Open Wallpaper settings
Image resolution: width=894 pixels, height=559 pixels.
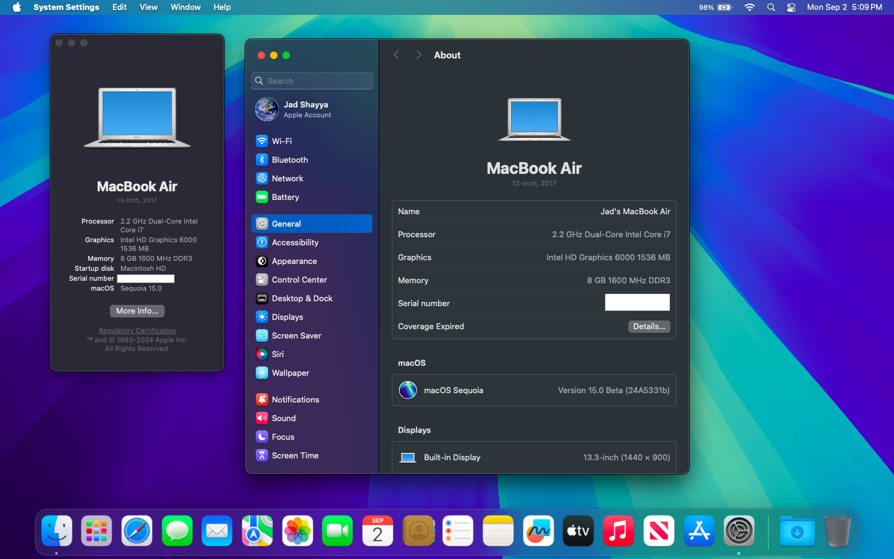coord(312,373)
